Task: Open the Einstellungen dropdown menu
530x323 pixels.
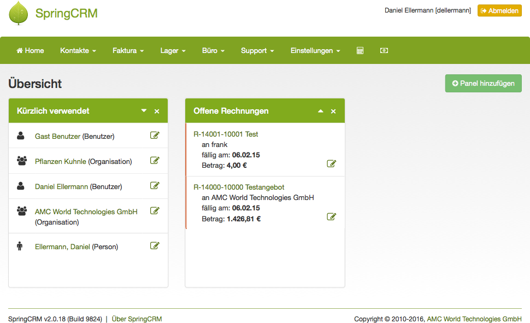Action: tap(315, 50)
